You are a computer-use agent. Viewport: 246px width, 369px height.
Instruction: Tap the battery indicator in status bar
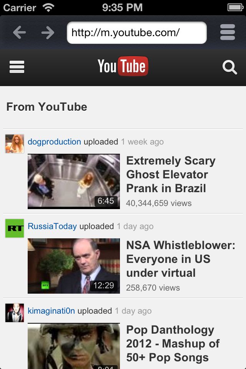235,8
